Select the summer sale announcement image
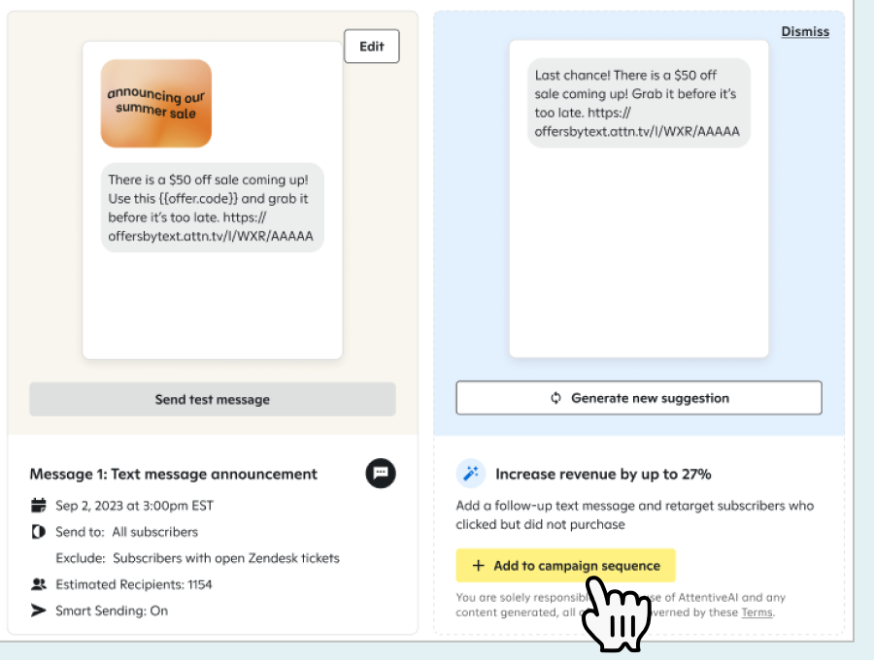The image size is (874, 660). [156, 104]
